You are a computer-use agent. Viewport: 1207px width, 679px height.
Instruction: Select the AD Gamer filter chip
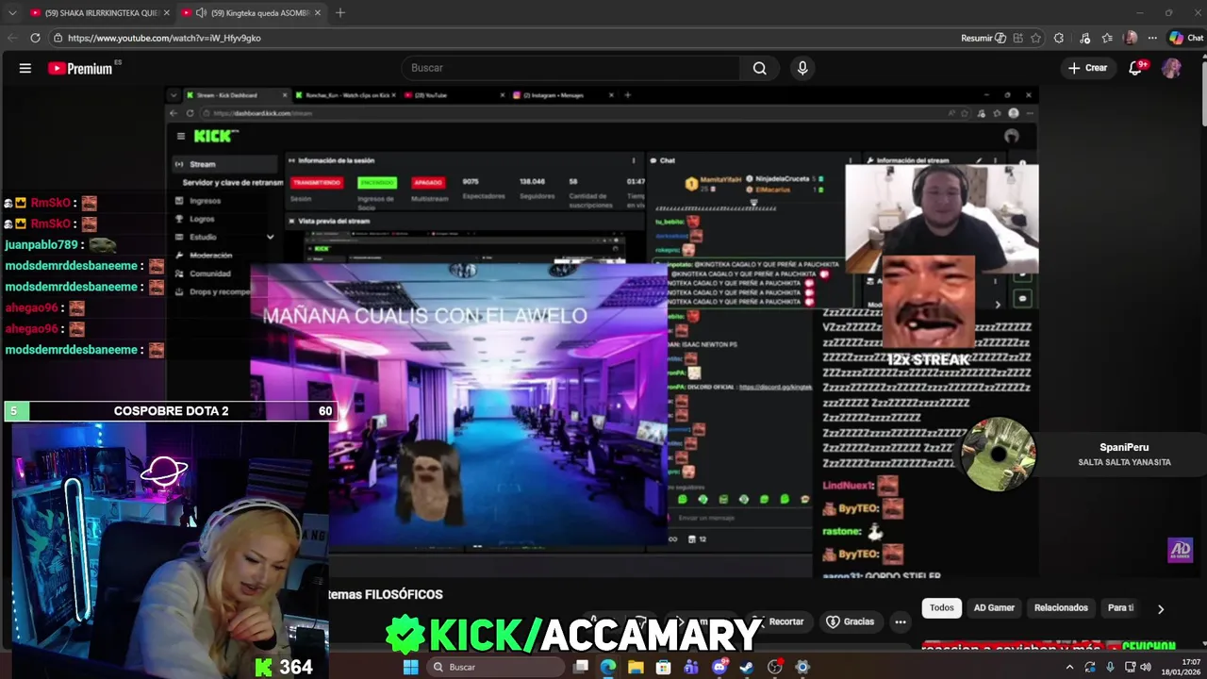[x=994, y=608]
